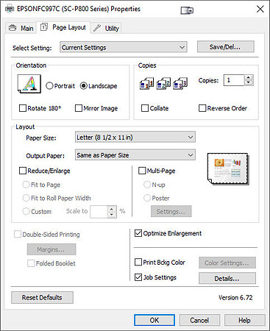Click the printer icon in the title bar
This screenshot has height=331, width=270.
[10, 10]
